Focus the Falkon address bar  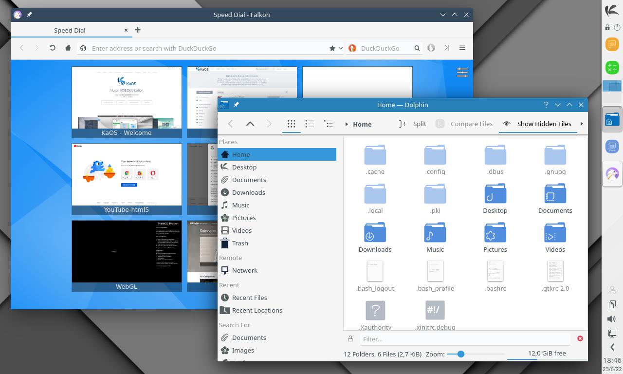[x=208, y=48]
